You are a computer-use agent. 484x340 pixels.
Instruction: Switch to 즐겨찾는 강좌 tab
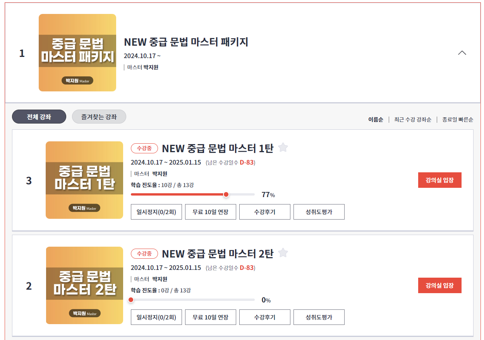99,117
